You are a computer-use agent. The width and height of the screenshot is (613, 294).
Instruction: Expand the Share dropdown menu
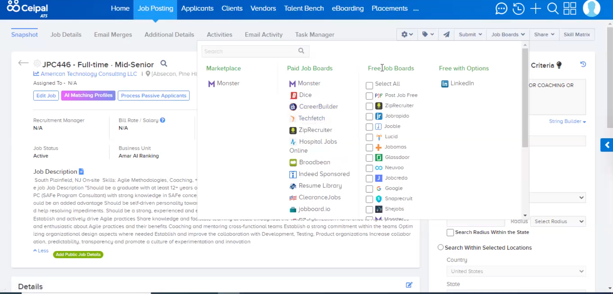pos(544,34)
